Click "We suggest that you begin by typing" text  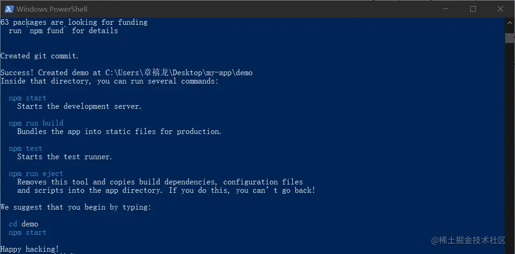[76, 207]
